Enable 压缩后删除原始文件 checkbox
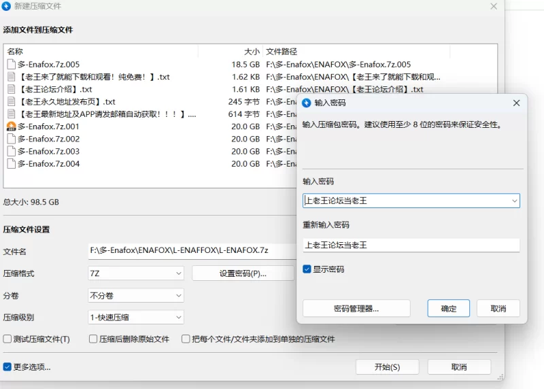 (93, 339)
